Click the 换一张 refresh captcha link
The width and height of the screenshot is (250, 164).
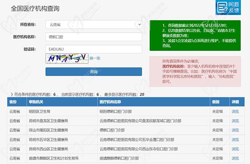pos(95,58)
